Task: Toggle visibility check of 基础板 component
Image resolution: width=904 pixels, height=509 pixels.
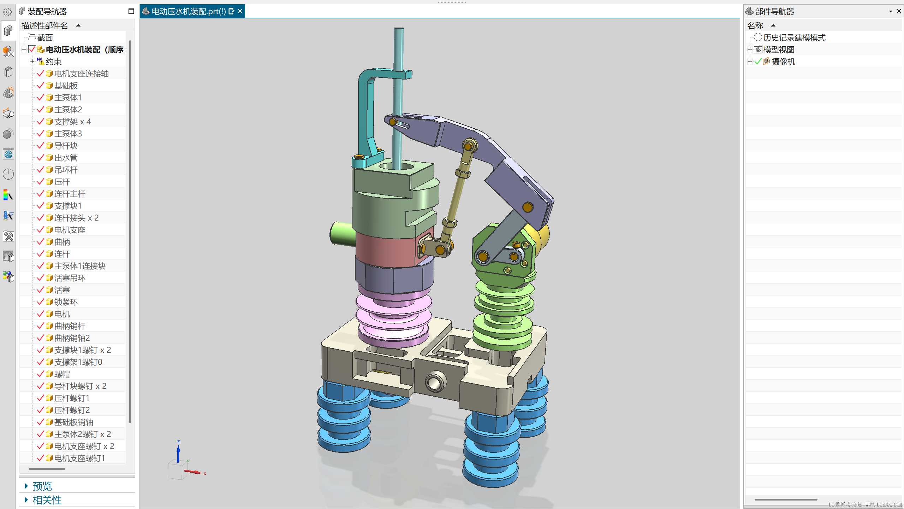Action: (40, 86)
